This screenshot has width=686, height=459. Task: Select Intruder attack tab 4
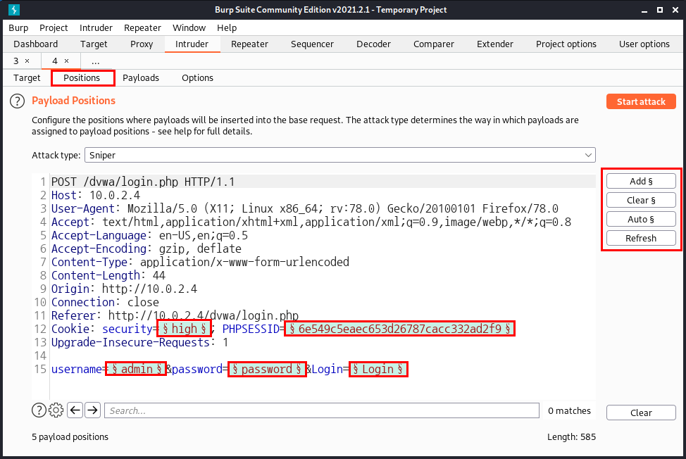point(55,61)
